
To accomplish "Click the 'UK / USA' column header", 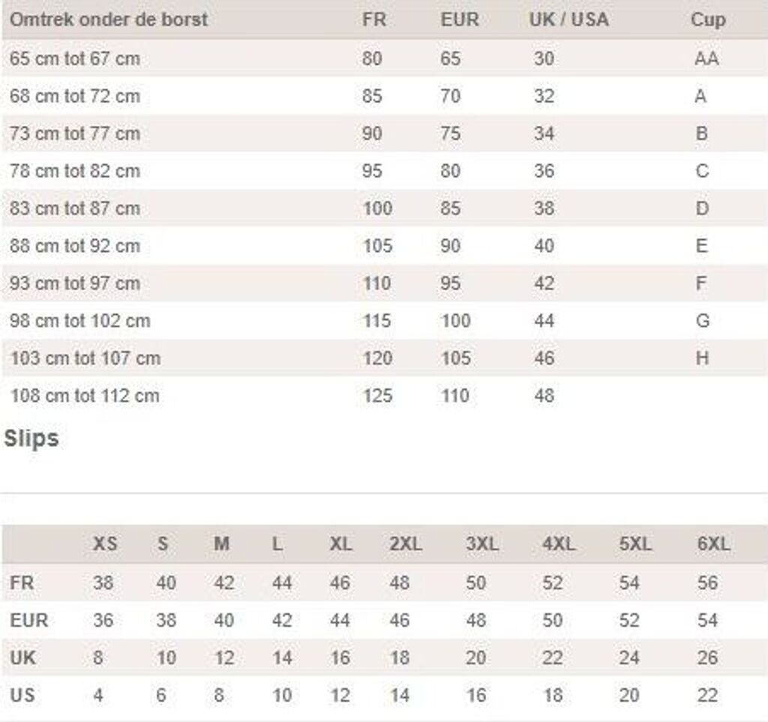I will [568, 19].
